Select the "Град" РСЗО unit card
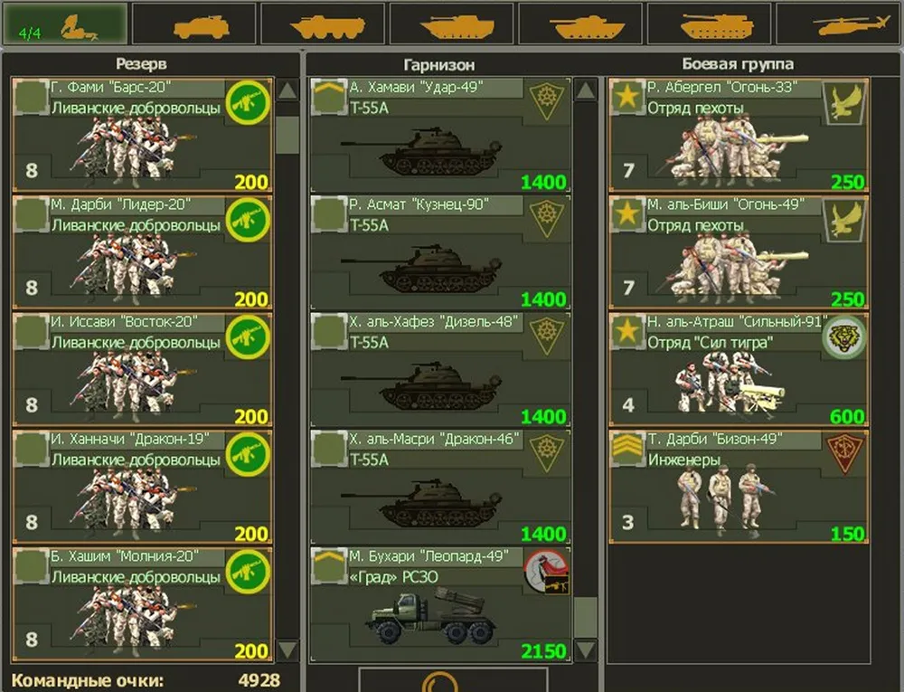This screenshot has width=904, height=692. (x=440, y=603)
